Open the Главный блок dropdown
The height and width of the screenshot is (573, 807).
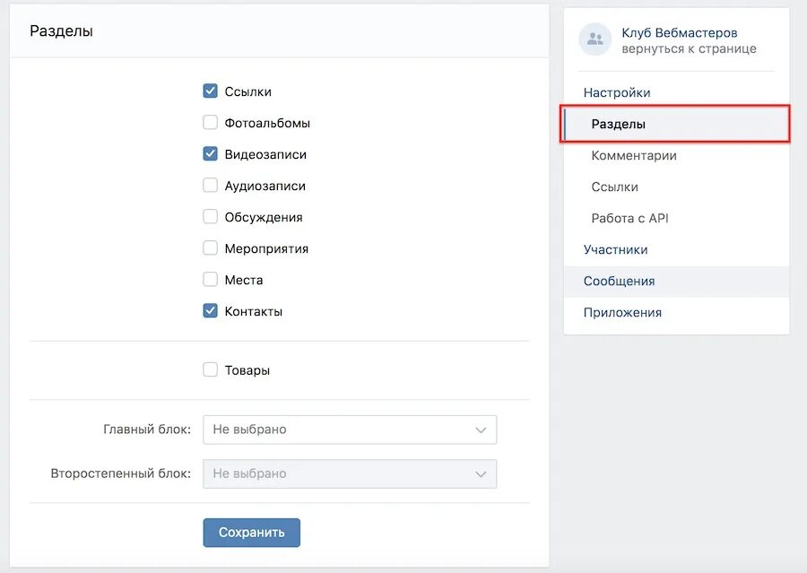(x=350, y=429)
